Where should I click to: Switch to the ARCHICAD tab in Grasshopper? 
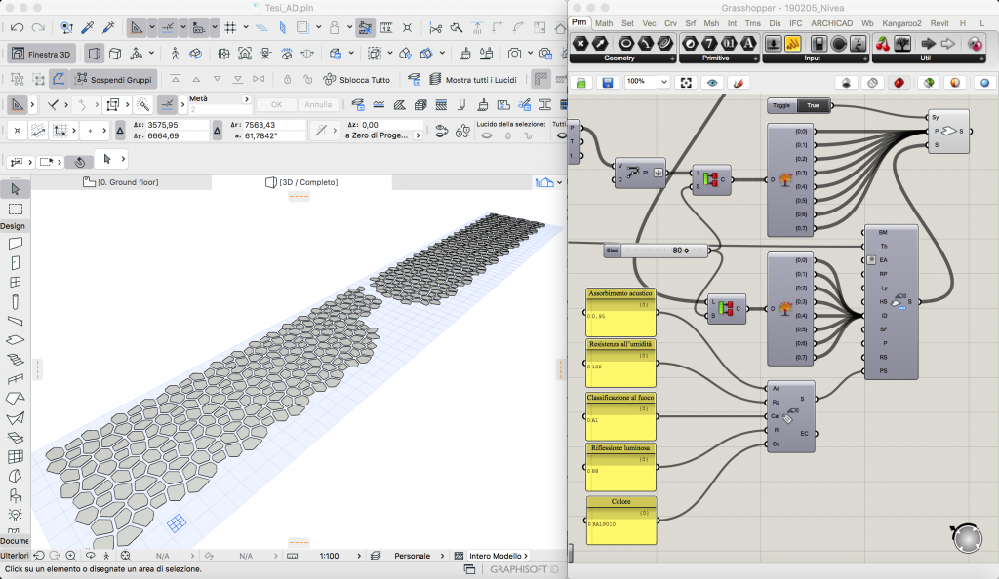click(x=831, y=22)
